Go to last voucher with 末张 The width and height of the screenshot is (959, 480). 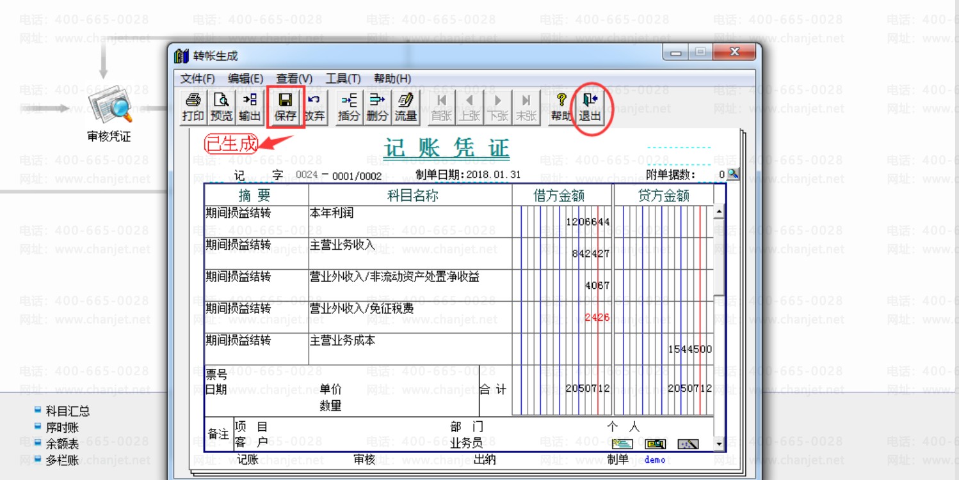(x=526, y=107)
